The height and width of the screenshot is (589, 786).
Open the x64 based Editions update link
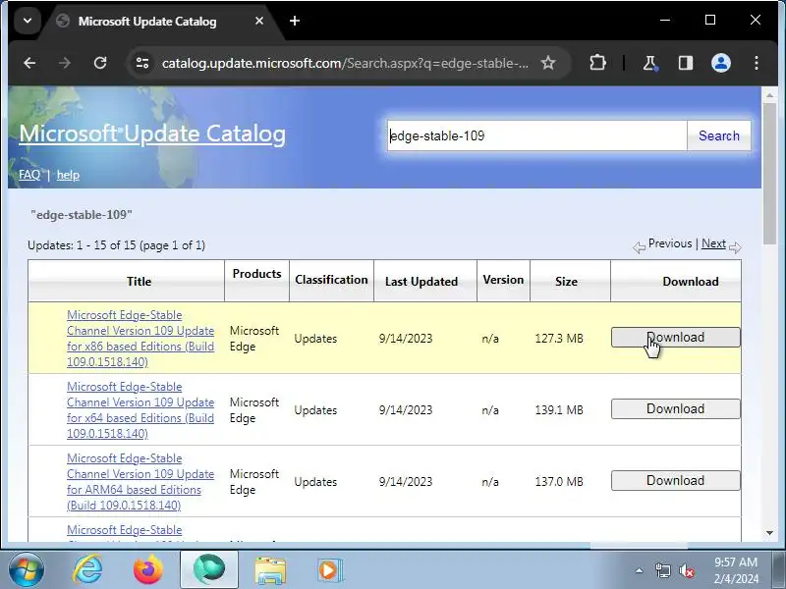(140, 410)
